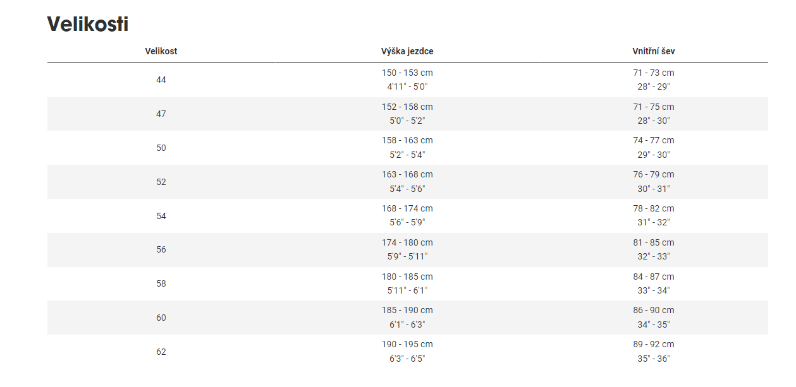Click the 185 - 190 cm height value
This screenshot has height=387, width=796.
(x=407, y=311)
